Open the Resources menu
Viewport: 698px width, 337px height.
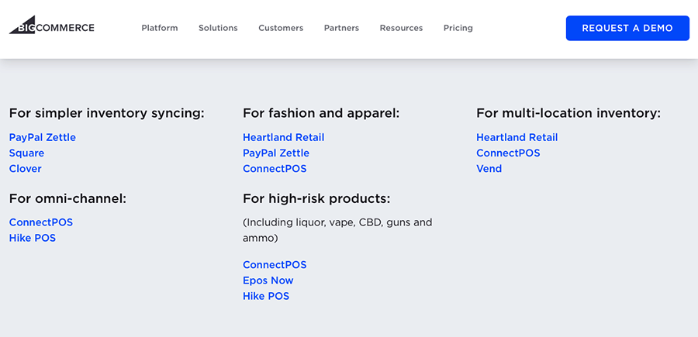(401, 28)
